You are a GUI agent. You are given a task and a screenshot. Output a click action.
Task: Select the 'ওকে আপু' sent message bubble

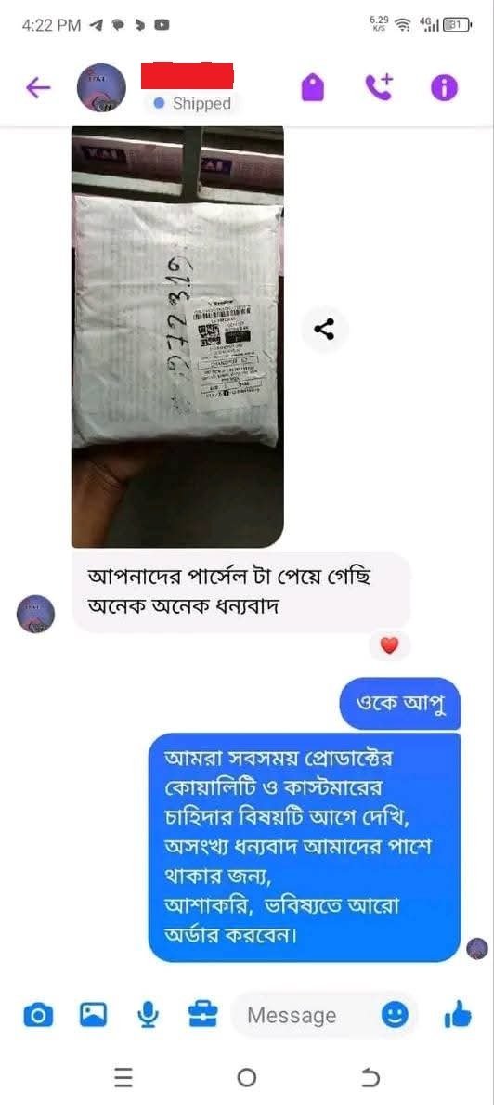tap(400, 704)
